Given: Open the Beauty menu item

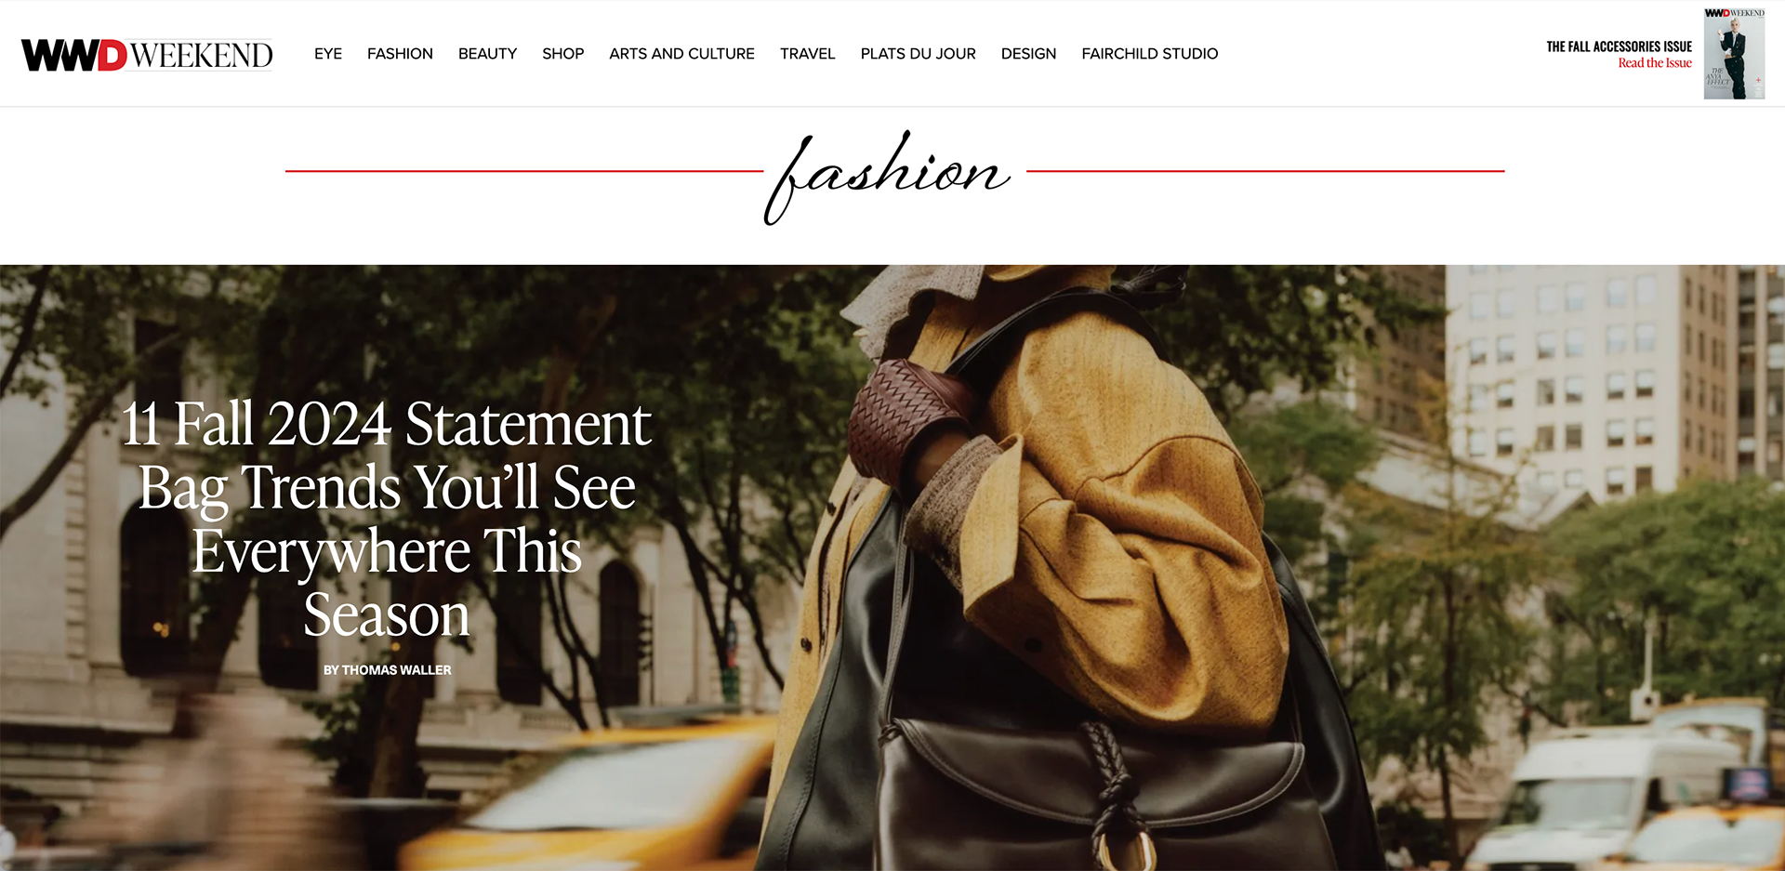Looking at the screenshot, I should [487, 54].
